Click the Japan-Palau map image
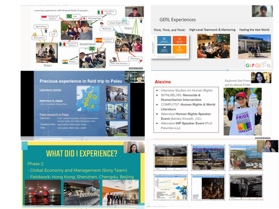Viewport: 279px width, 209px height. point(88,99)
